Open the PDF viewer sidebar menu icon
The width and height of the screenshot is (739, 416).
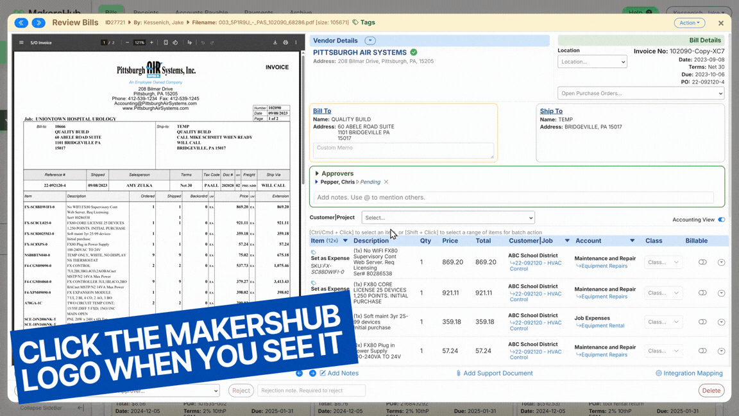[21, 42]
